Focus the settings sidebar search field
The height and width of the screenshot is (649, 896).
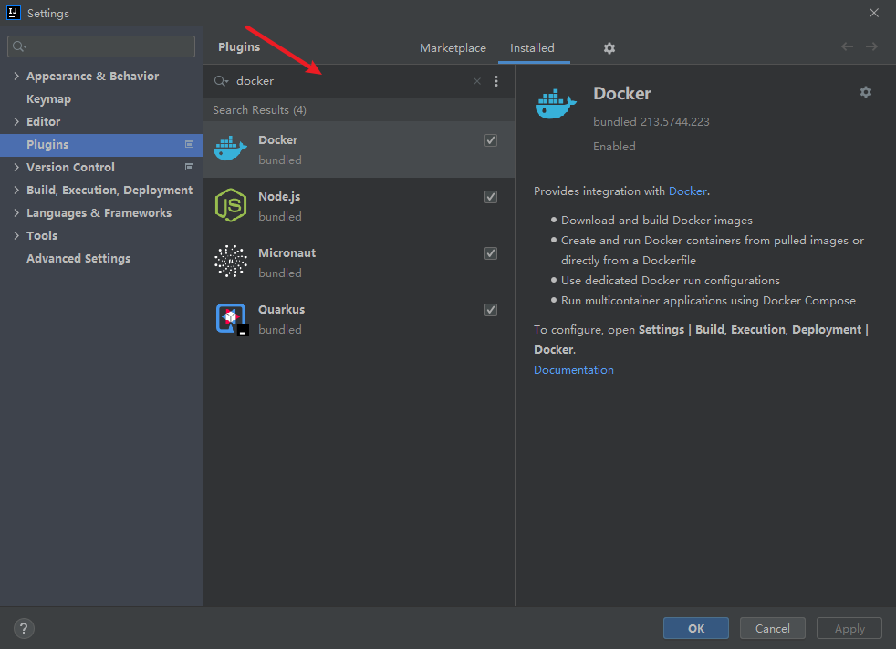(x=101, y=46)
